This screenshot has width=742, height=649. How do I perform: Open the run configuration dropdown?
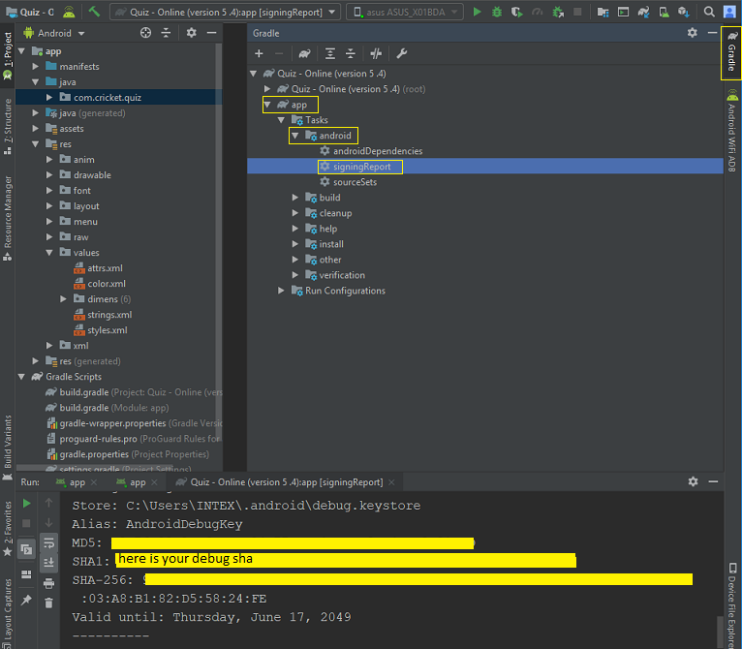tap(226, 12)
